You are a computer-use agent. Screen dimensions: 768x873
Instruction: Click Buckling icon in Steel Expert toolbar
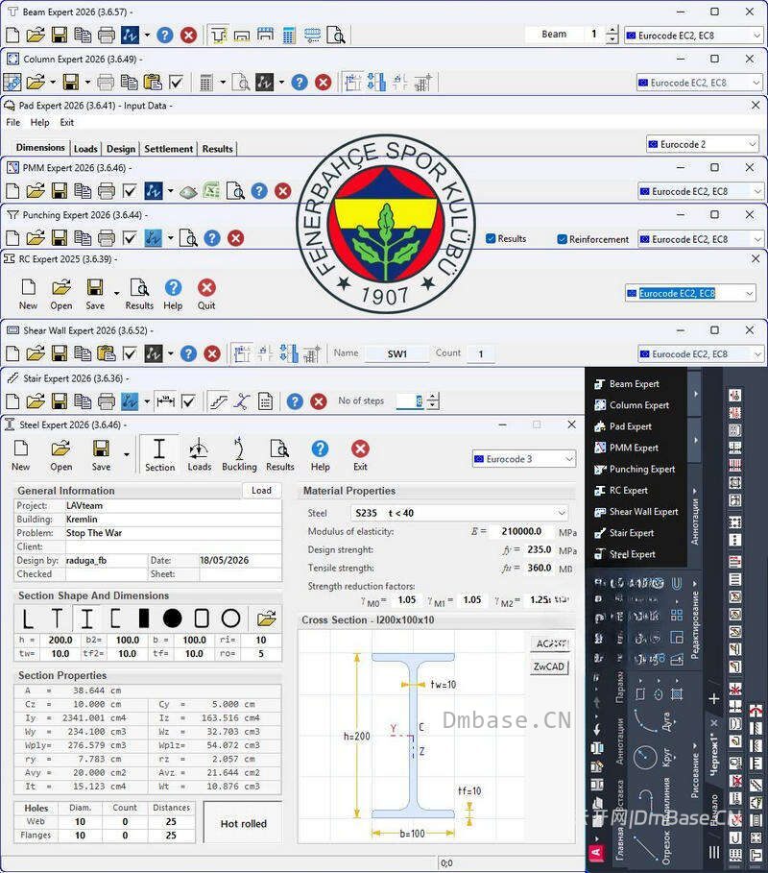239,454
